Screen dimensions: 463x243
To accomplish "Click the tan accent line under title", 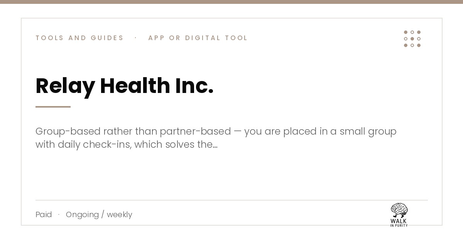I will pos(53,107).
